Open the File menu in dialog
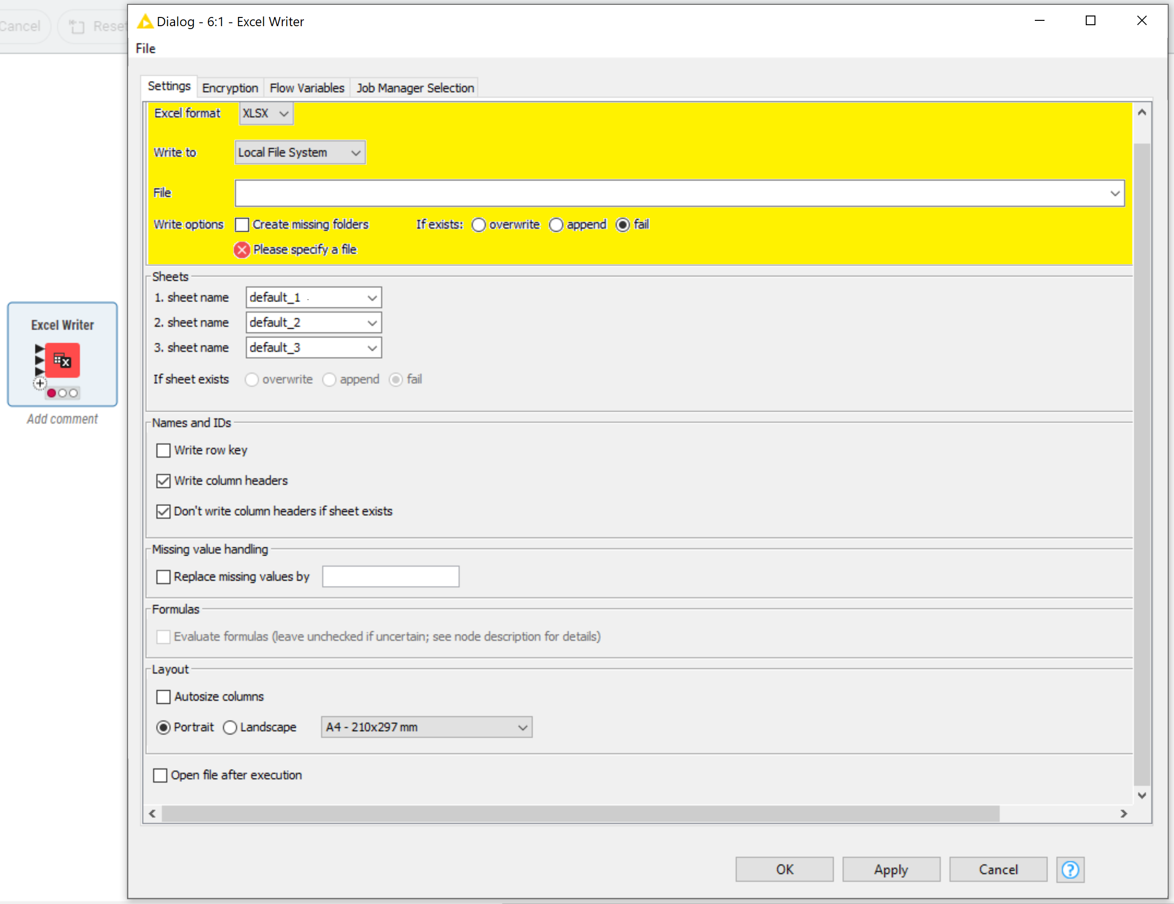 click(x=145, y=48)
